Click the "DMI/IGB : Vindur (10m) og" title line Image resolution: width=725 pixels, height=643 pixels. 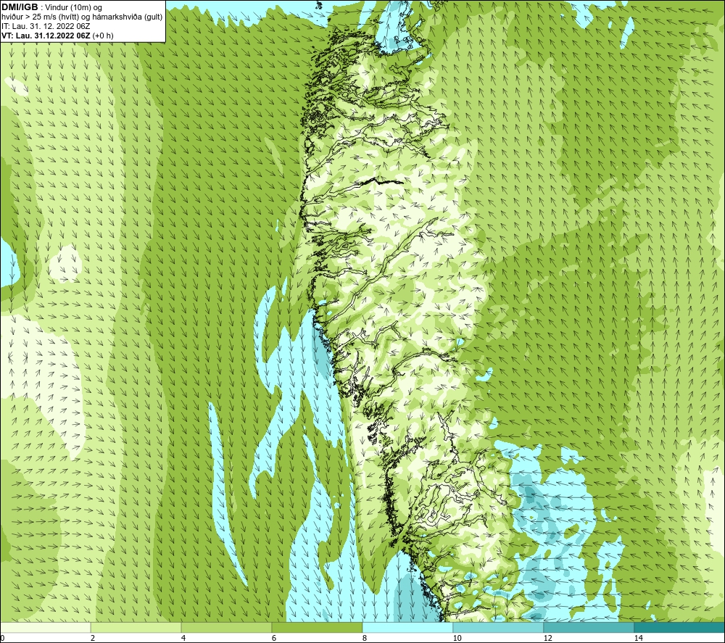pos(51,7)
